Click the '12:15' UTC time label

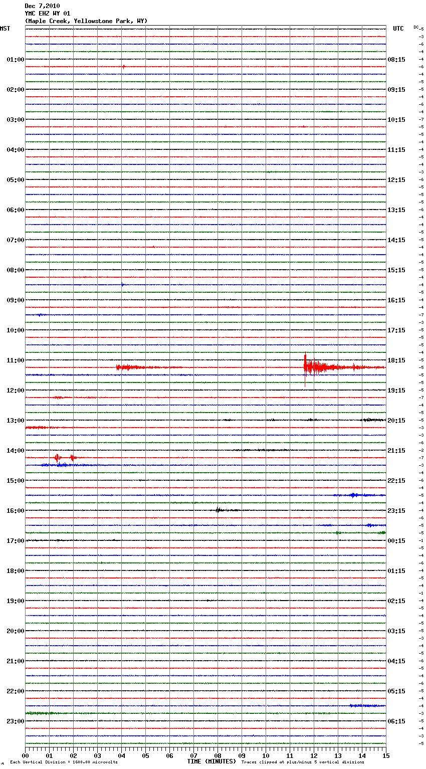tap(396, 180)
